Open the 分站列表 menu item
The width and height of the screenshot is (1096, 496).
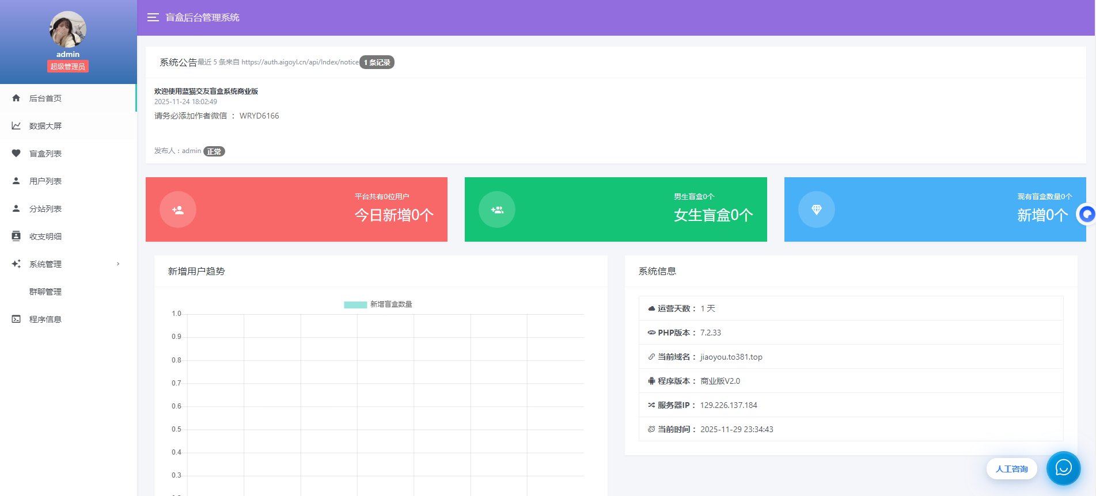coord(45,209)
